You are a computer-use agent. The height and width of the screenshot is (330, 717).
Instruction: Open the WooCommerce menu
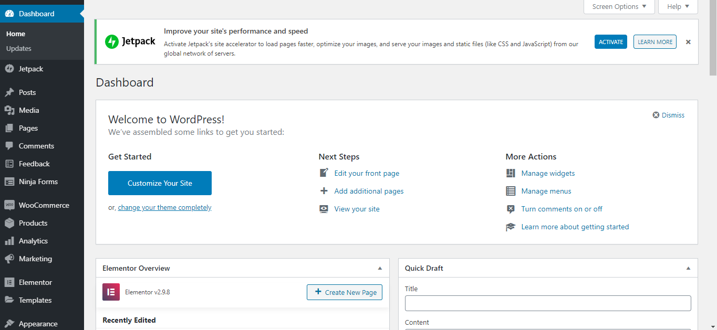click(42, 205)
